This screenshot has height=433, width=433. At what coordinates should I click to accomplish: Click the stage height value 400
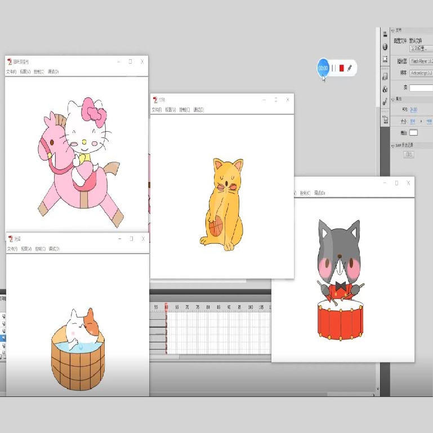click(x=429, y=121)
